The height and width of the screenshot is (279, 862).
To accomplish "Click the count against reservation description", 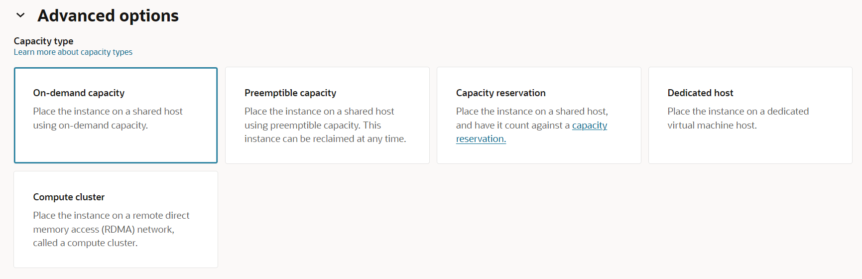I will click(532, 125).
